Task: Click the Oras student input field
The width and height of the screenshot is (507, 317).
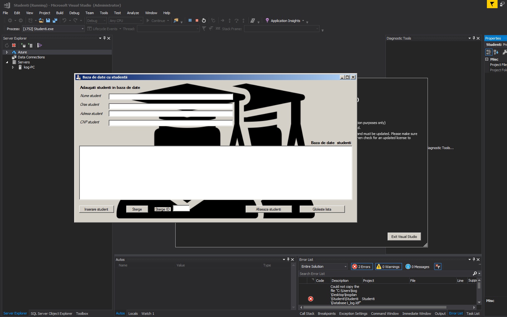Action: click(171, 106)
